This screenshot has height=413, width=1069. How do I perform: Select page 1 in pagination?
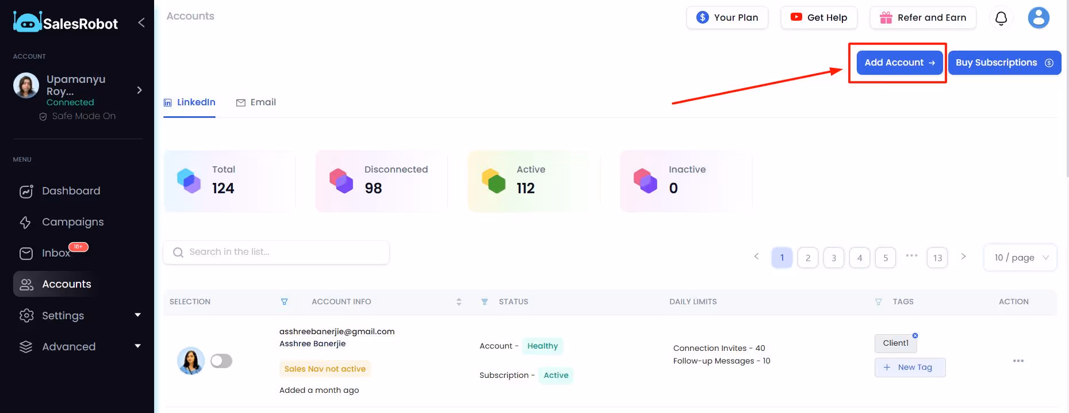782,258
